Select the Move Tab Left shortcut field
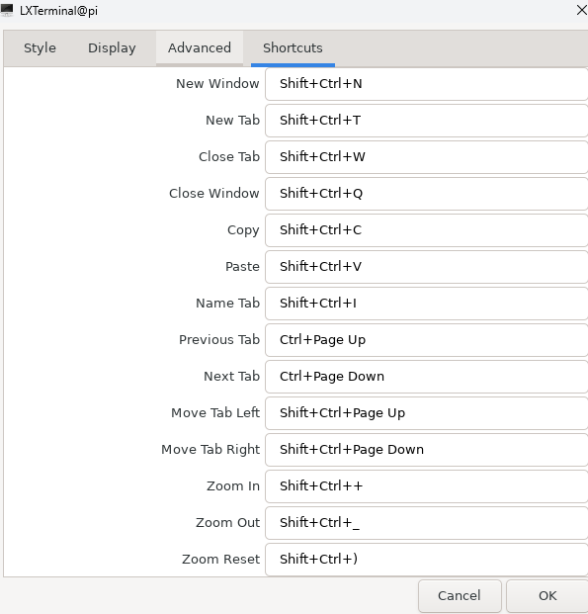The width and height of the screenshot is (588, 614). coord(426,413)
